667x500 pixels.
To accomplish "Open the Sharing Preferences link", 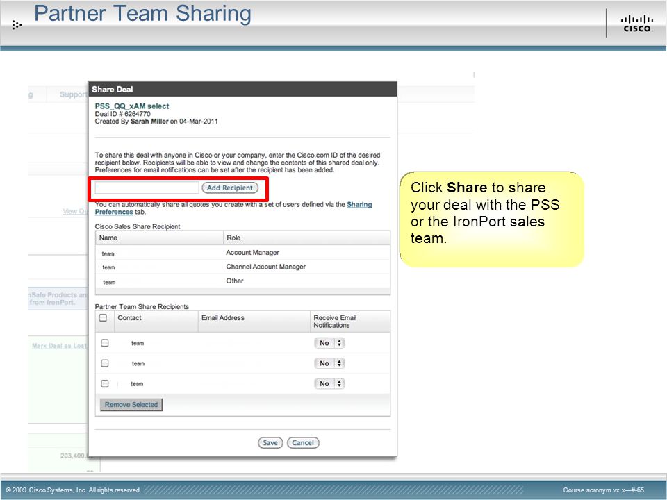I will pyautogui.click(x=233, y=208).
